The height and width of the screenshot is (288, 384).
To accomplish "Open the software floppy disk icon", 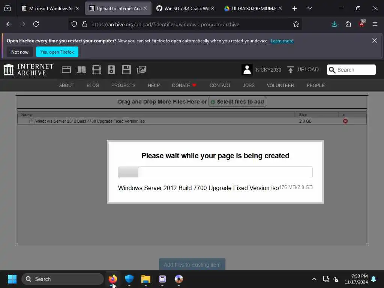I will [126, 70].
